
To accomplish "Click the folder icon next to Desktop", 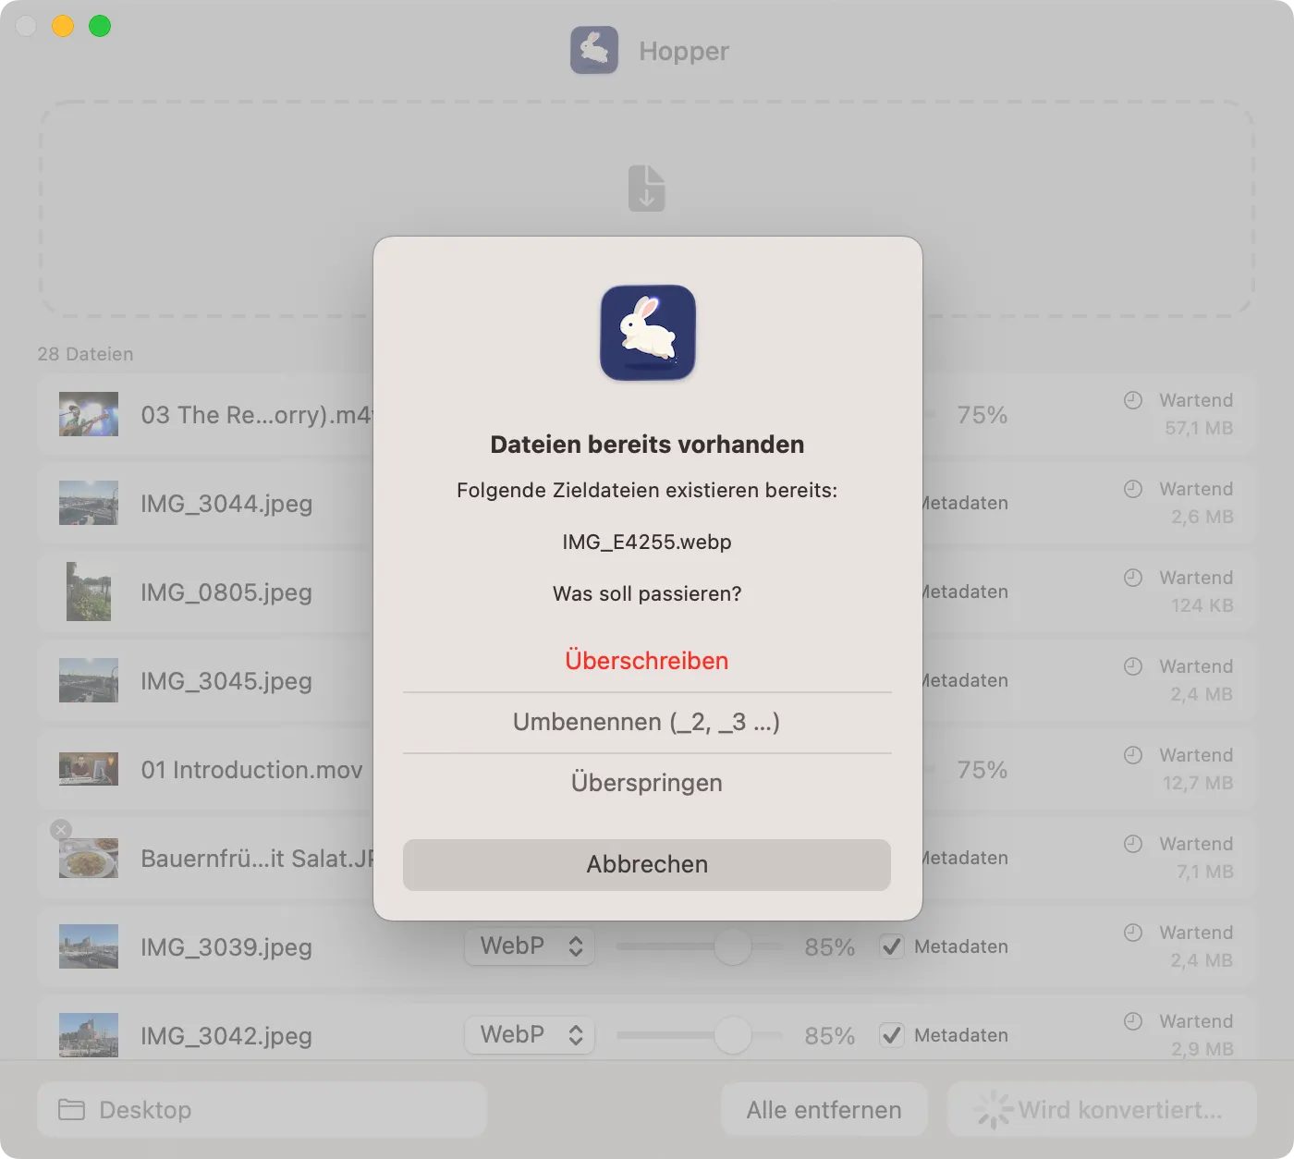I will tap(71, 1109).
